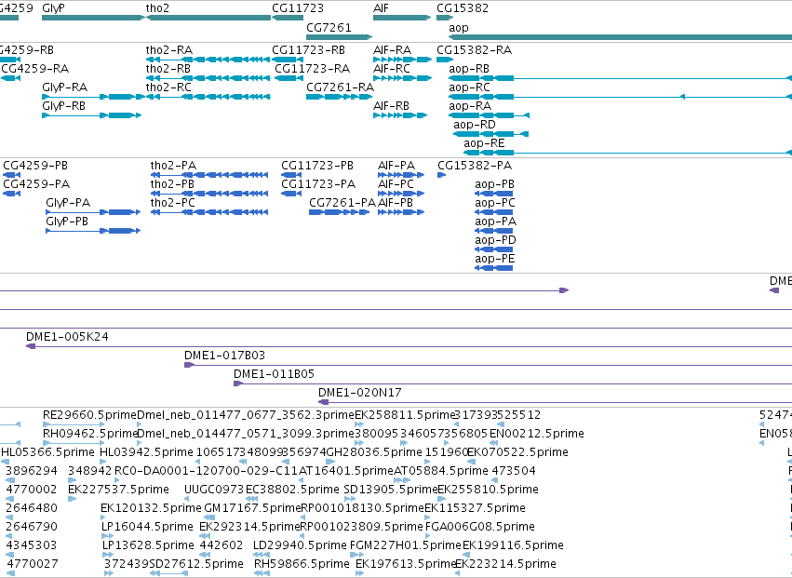Select transcript aop-RA
Viewport: 792px width, 578px height.
(x=489, y=115)
